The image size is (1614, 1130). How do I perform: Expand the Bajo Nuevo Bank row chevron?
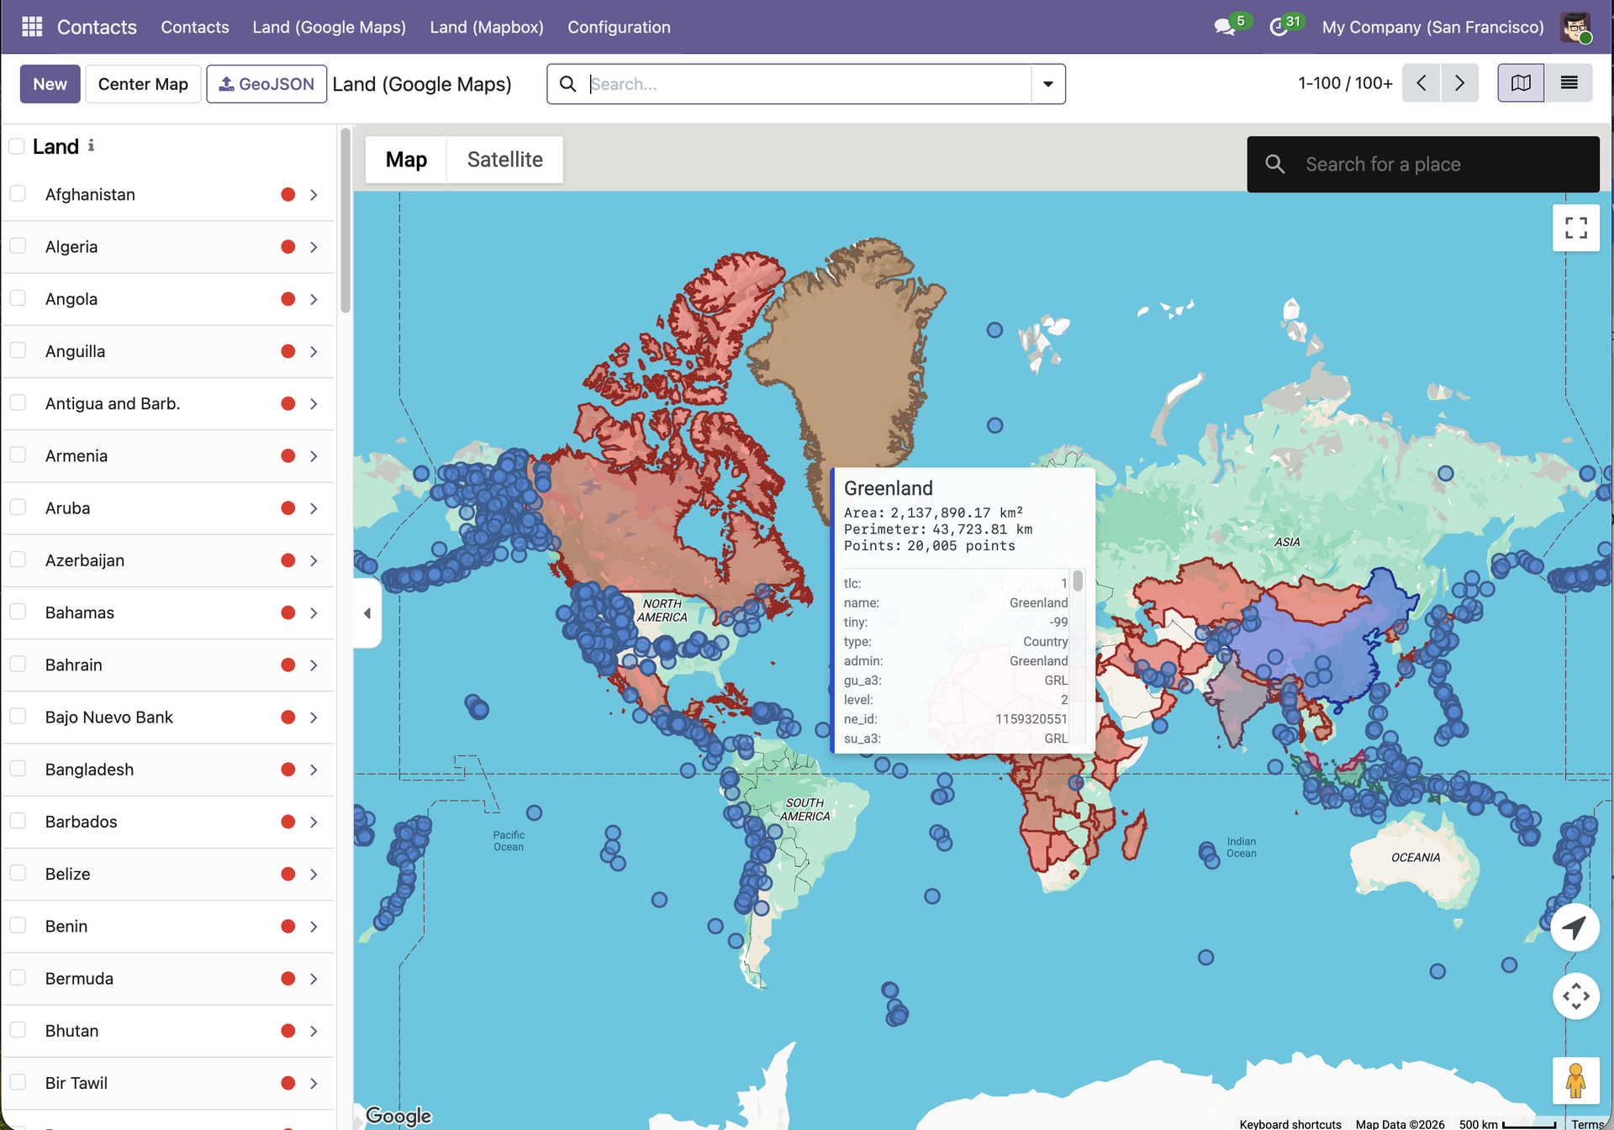[x=314, y=717]
